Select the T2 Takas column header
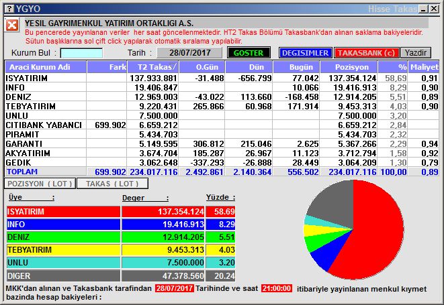This screenshot has width=444, height=305. click(153, 67)
